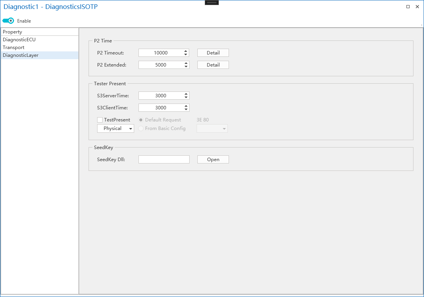
Task: Click the S3ServerTime value field
Action: (x=161, y=96)
